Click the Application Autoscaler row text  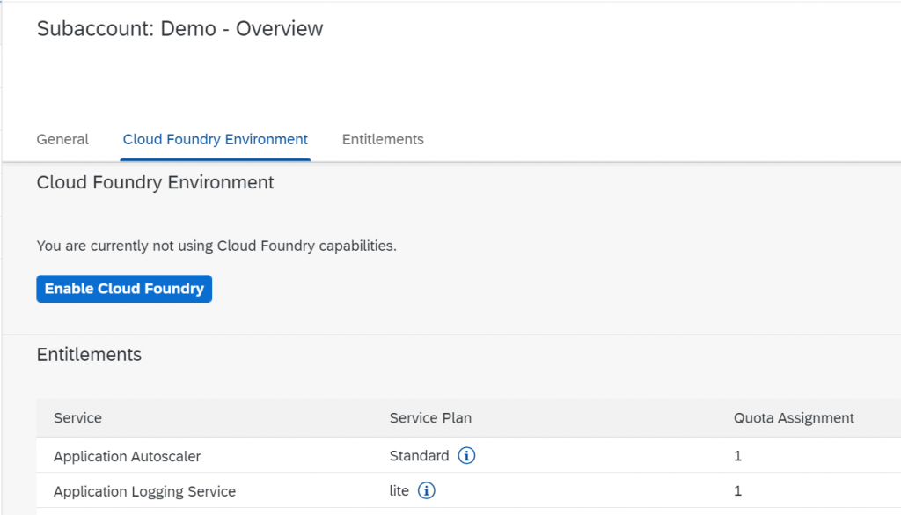[x=127, y=456]
